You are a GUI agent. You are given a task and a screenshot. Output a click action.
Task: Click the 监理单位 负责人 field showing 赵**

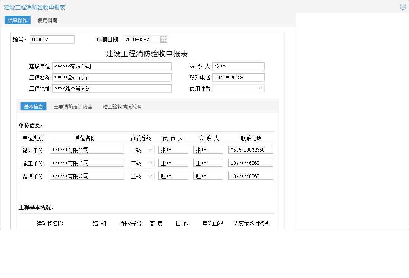point(173,175)
